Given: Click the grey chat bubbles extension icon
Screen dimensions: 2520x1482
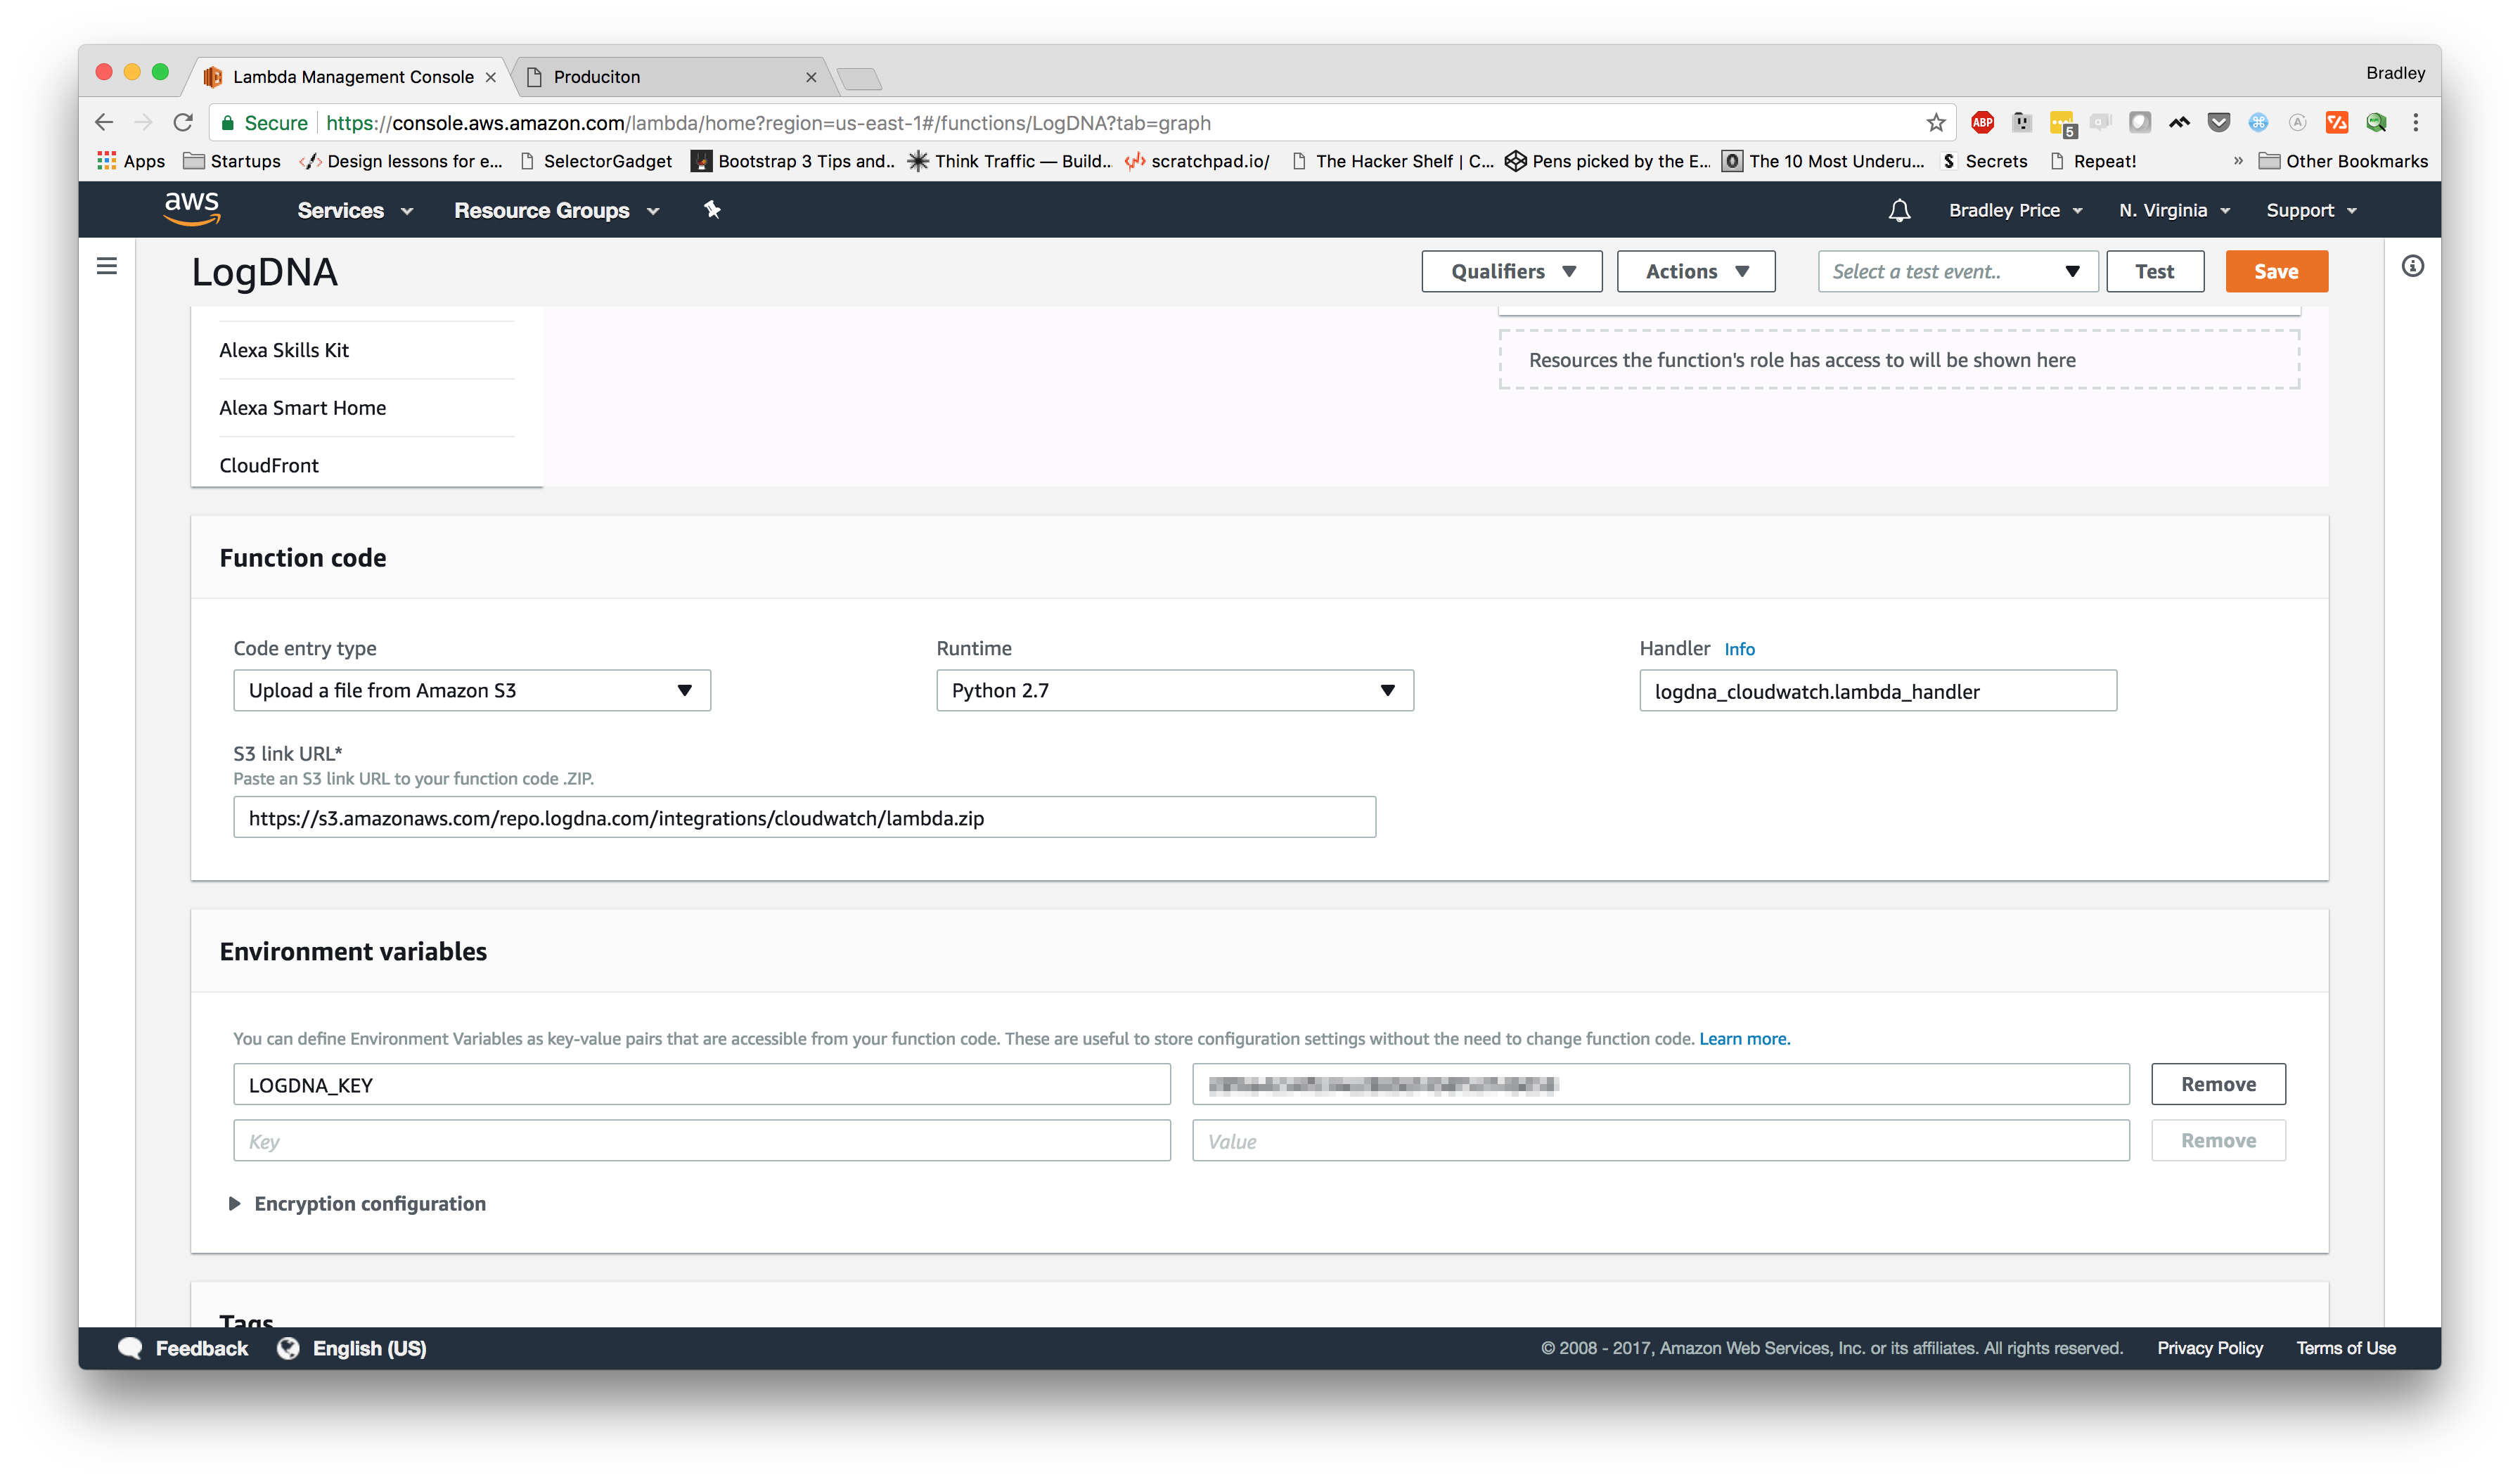Looking at the screenshot, I should 2101,123.
